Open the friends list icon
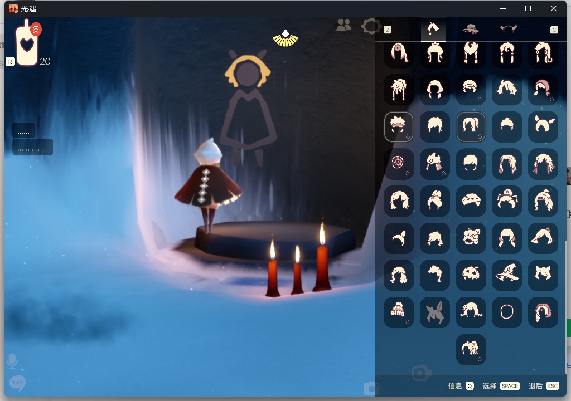Screen dimensions: 571x401 point(343,25)
